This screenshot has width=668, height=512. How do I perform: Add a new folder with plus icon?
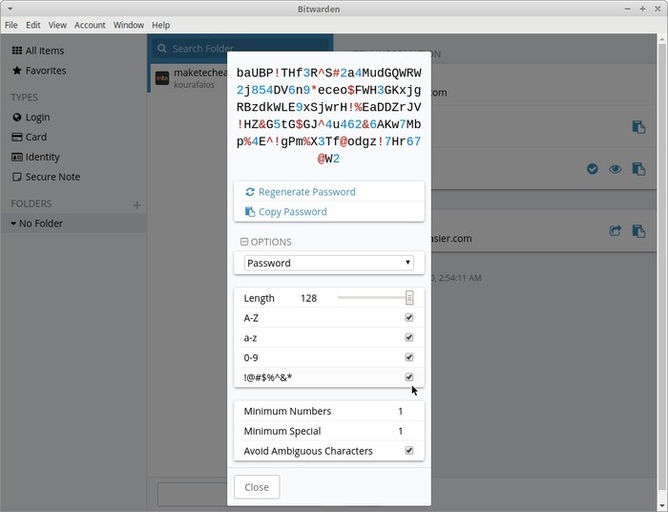136,205
